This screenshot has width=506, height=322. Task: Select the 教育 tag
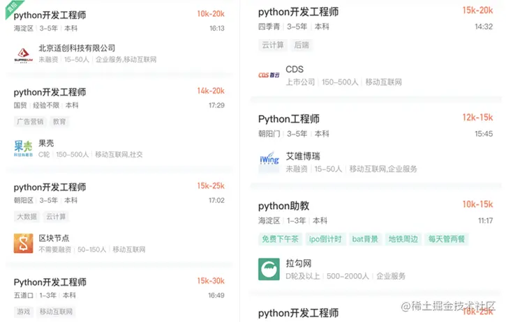pyautogui.click(x=59, y=121)
